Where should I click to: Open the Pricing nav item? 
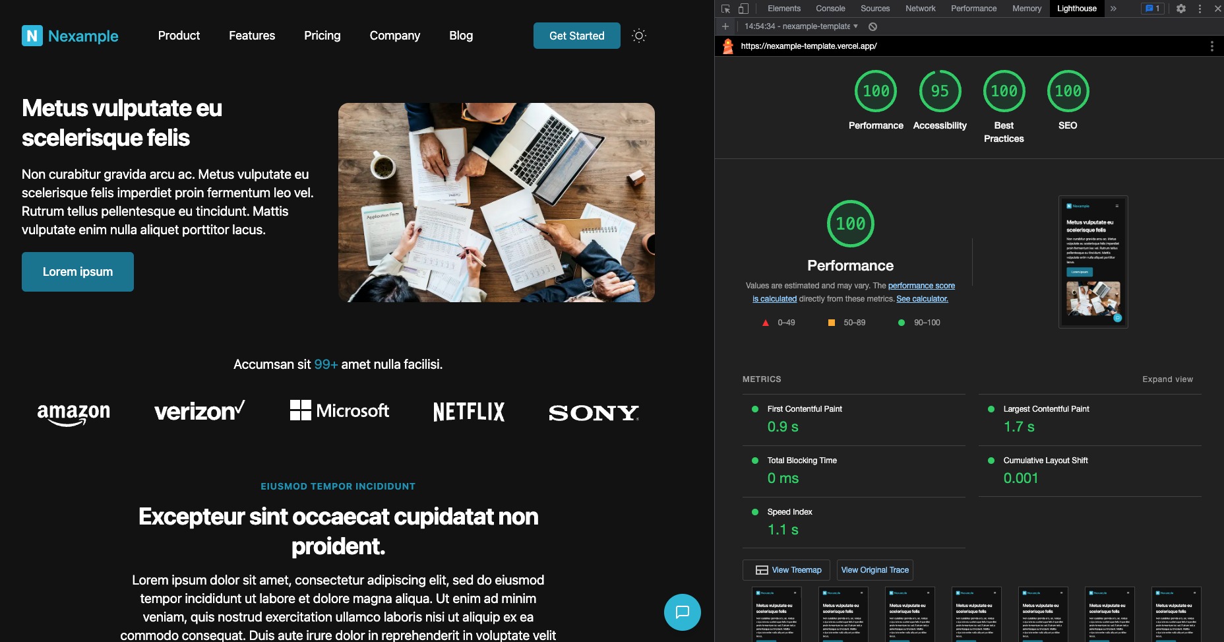[x=322, y=36]
